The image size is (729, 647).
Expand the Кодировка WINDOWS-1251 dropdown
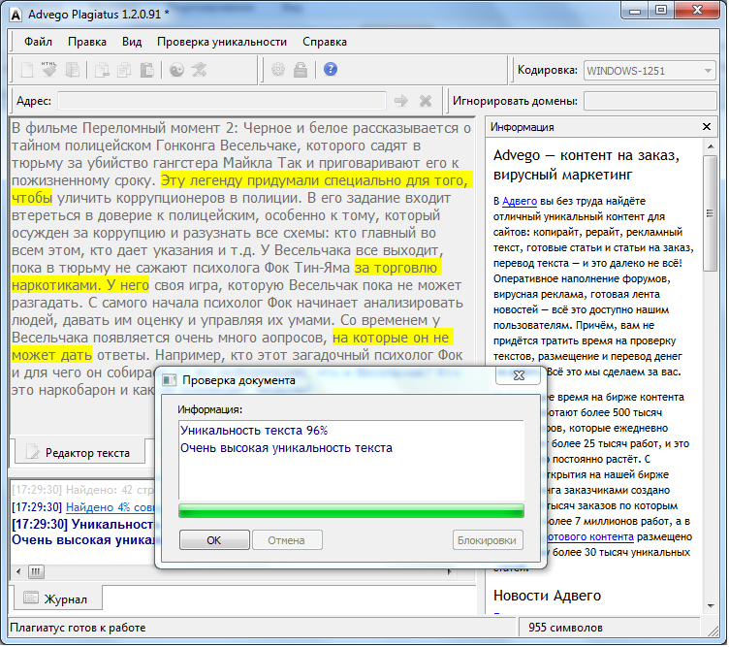click(x=710, y=71)
